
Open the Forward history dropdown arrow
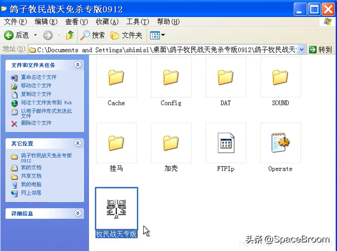pyautogui.click(x=58, y=35)
